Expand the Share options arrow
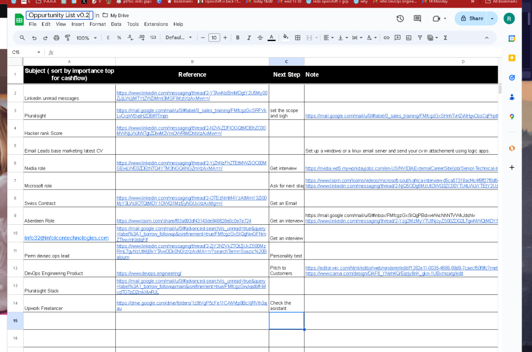Viewport: 532px width, 352px height. point(492,19)
